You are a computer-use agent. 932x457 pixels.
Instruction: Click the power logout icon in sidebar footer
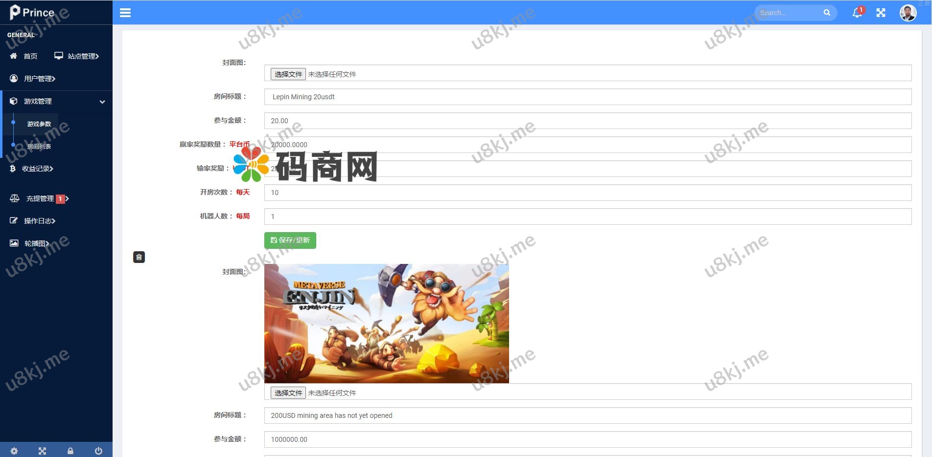[98, 451]
